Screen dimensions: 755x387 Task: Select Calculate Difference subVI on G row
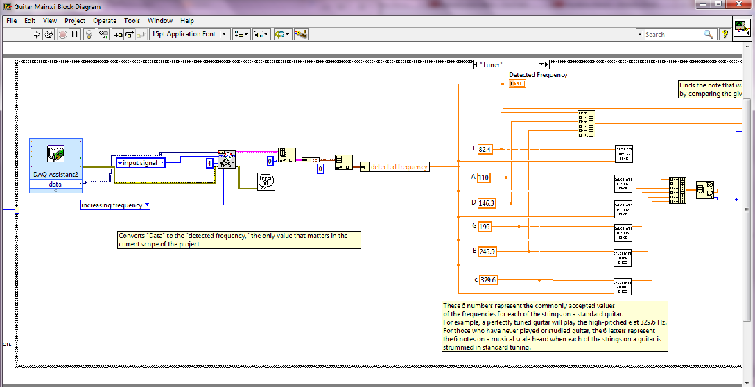point(623,233)
